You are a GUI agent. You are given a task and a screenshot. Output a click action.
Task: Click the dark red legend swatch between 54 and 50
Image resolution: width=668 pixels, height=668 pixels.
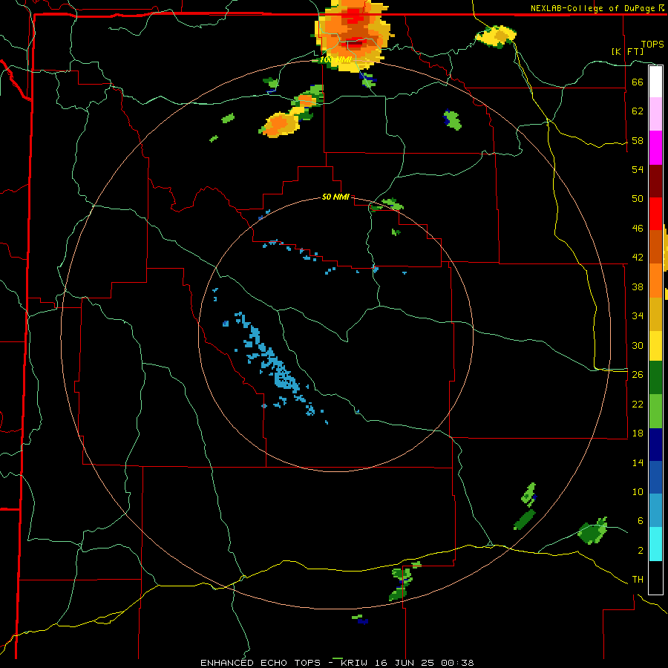click(655, 181)
